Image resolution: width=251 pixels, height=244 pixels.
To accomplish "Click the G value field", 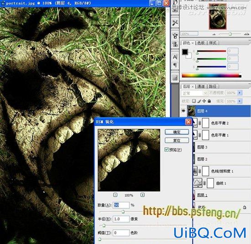I will coord(233,58).
